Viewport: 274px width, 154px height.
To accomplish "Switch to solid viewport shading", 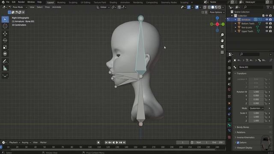I will click(x=213, y=7).
